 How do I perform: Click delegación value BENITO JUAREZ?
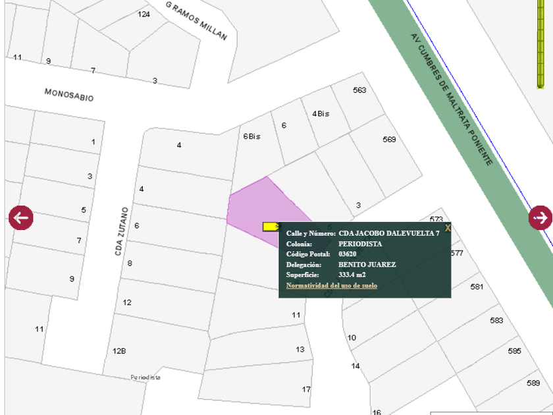pos(367,265)
